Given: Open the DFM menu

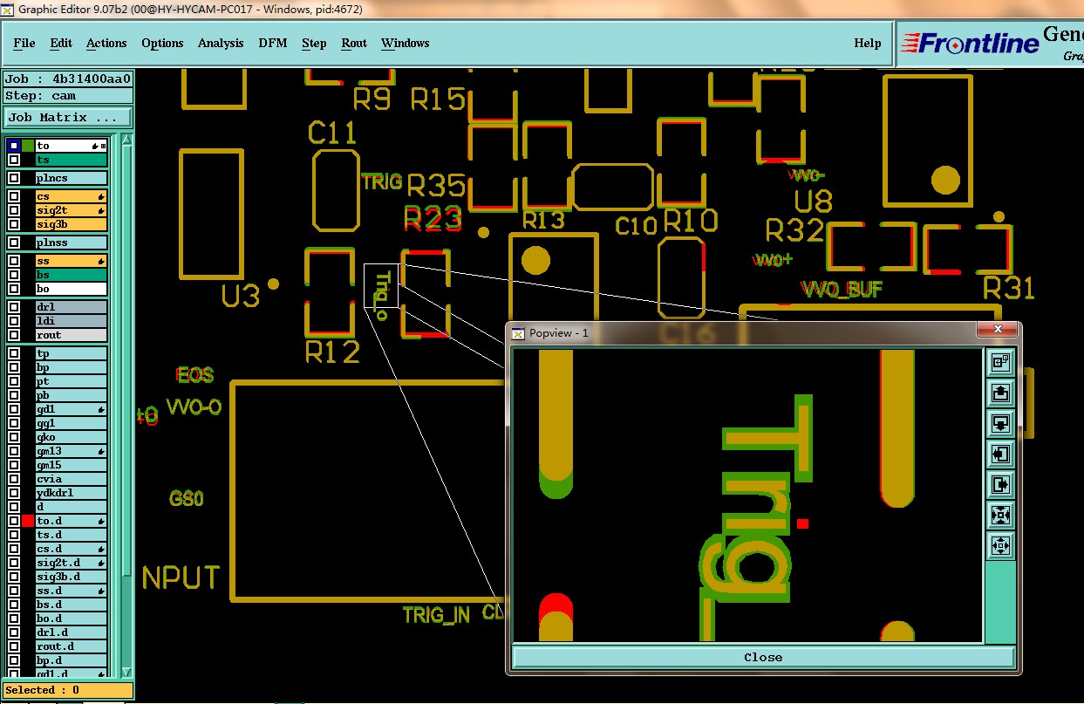Looking at the screenshot, I should point(273,43).
